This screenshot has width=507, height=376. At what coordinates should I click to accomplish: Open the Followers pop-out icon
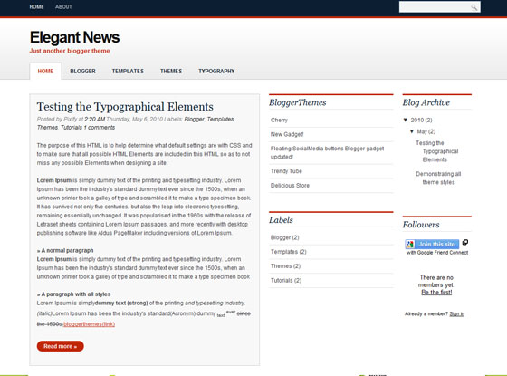465,242
